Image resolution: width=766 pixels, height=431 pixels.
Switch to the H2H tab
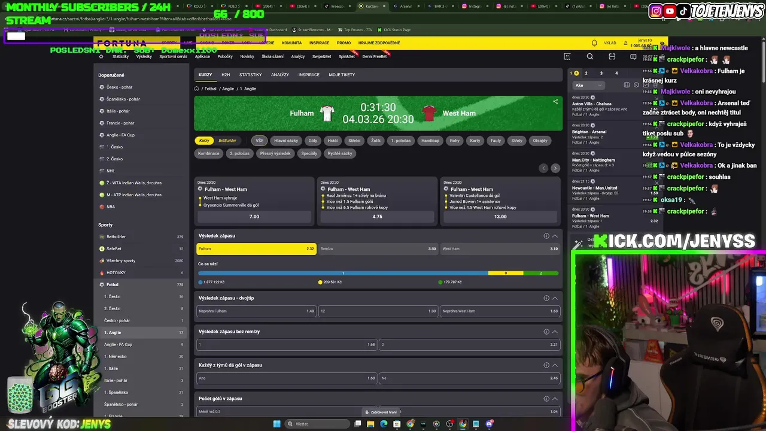(226, 75)
